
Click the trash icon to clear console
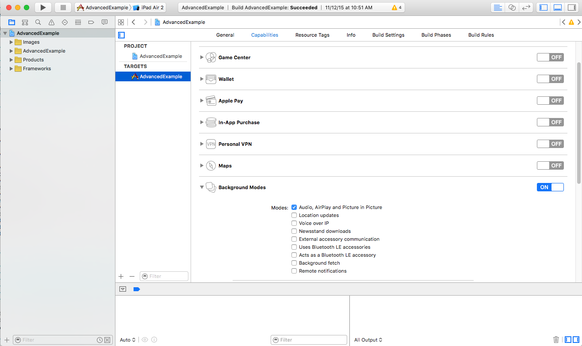(x=556, y=340)
